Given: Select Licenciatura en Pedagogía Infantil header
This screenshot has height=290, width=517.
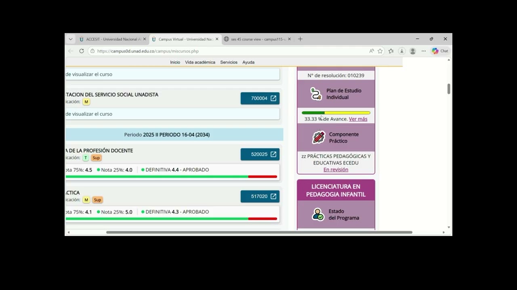Looking at the screenshot, I should click(336, 190).
